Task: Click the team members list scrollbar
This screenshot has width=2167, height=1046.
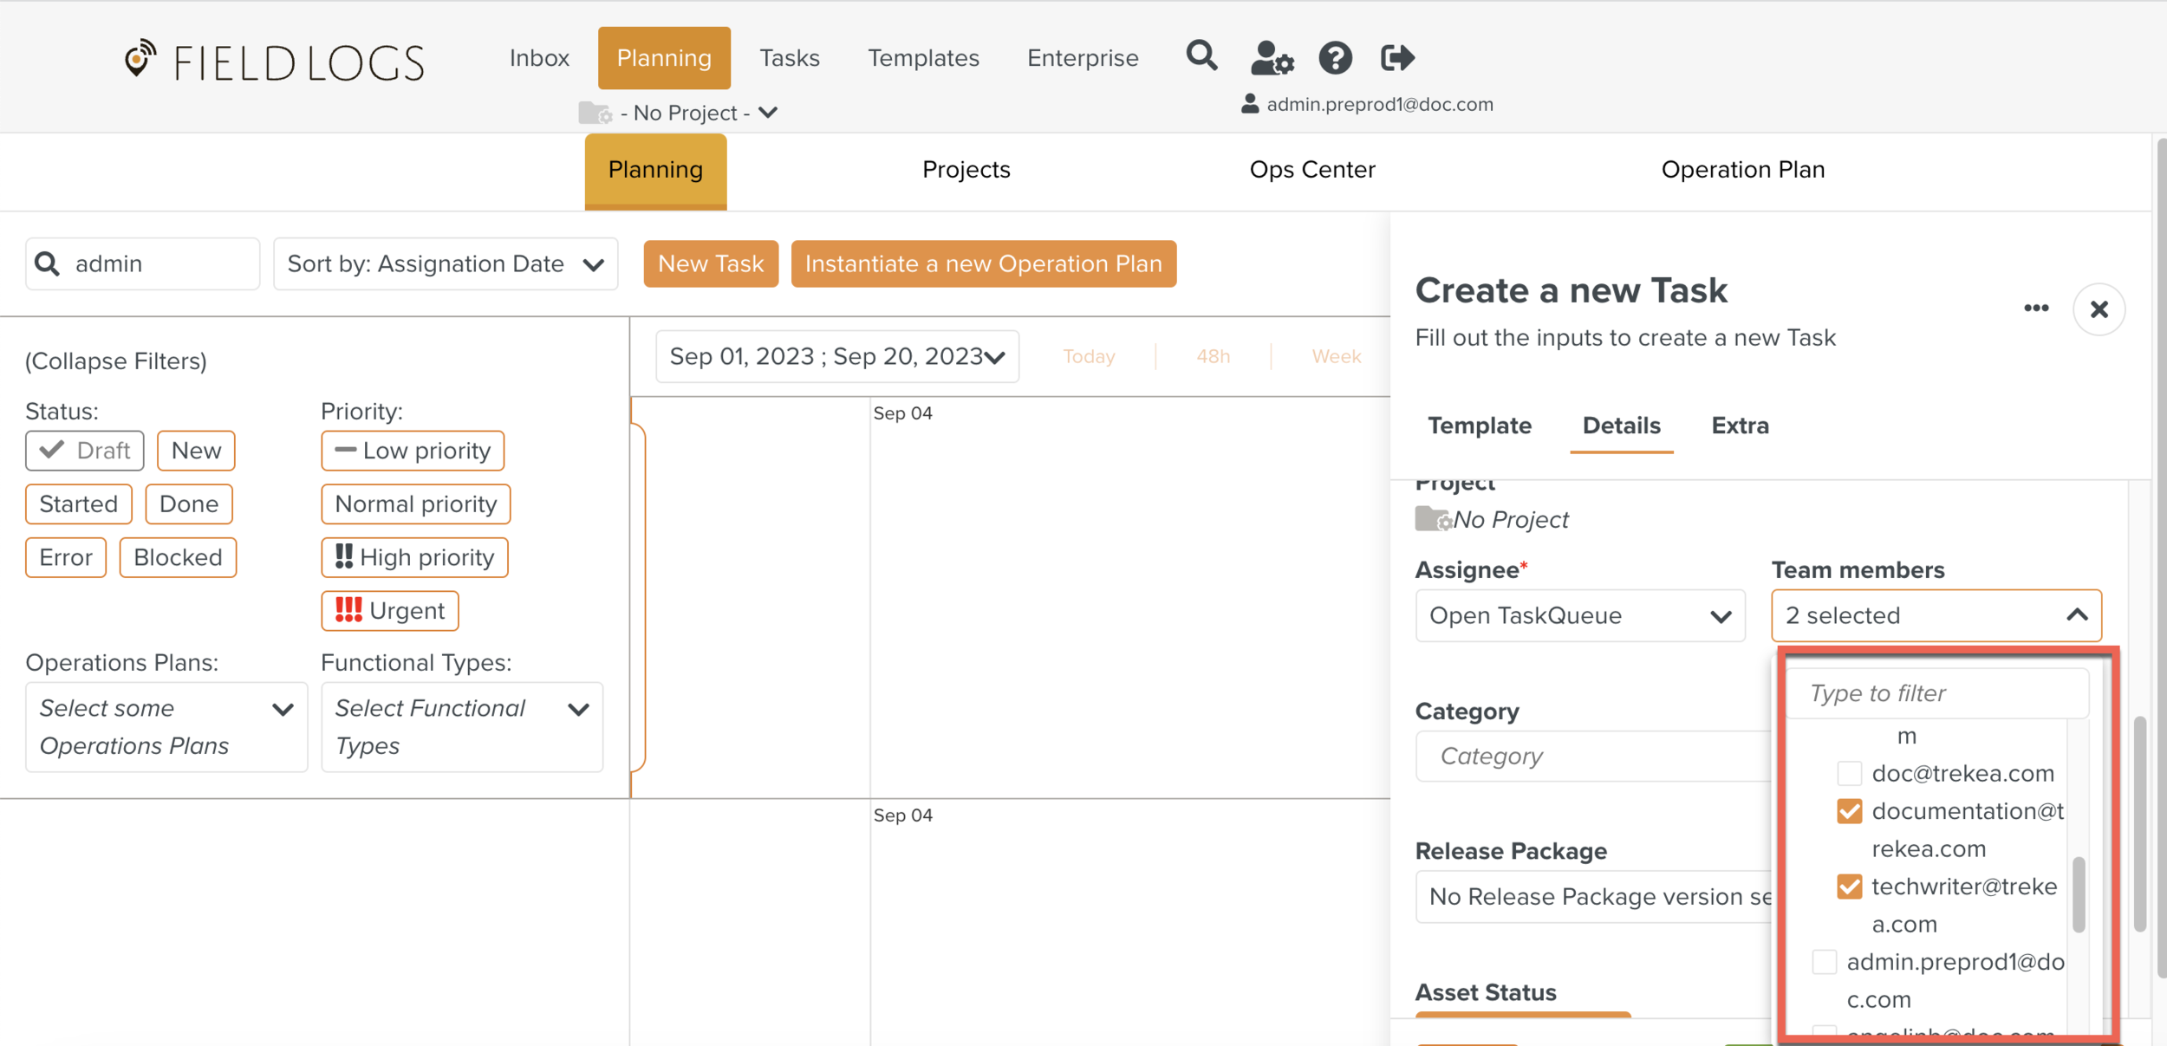Action: click(x=2078, y=894)
